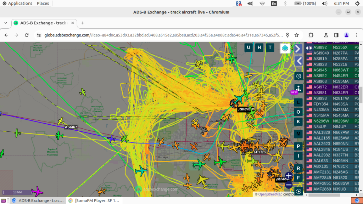Open the side panel icon
The height and width of the screenshot is (204, 363).
pyautogui.click(x=336, y=35)
